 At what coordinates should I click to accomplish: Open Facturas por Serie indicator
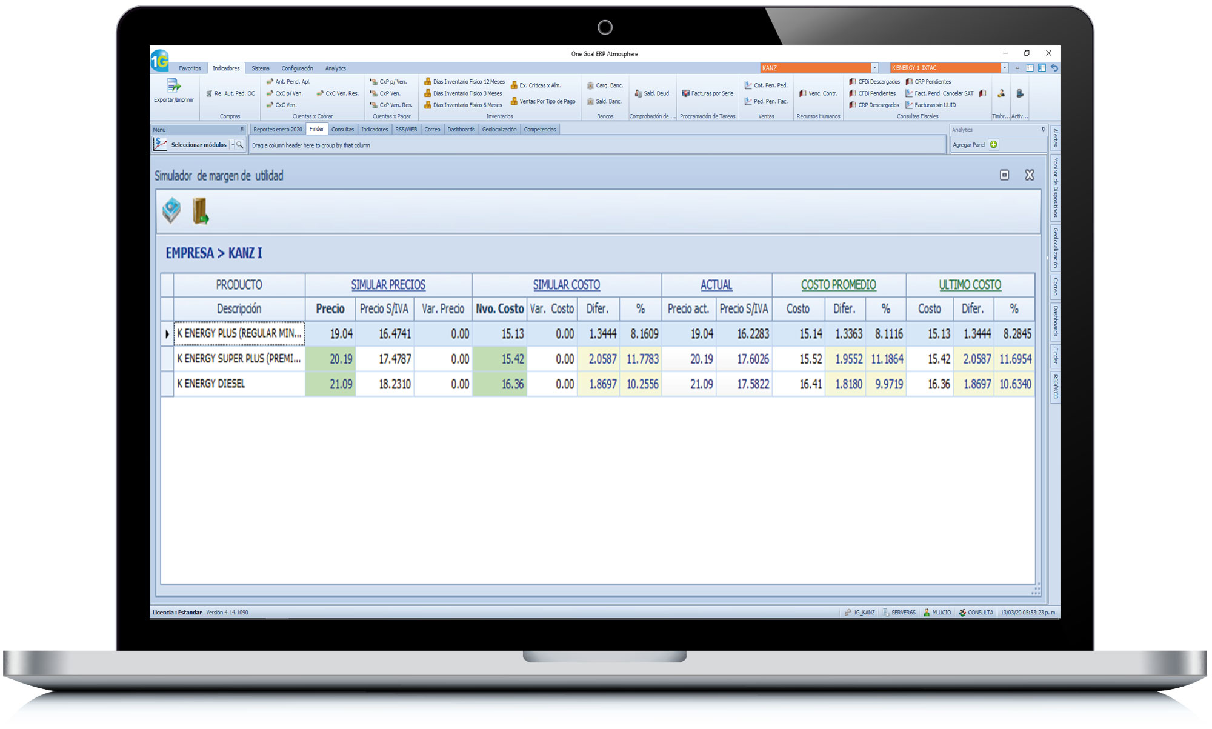707,93
